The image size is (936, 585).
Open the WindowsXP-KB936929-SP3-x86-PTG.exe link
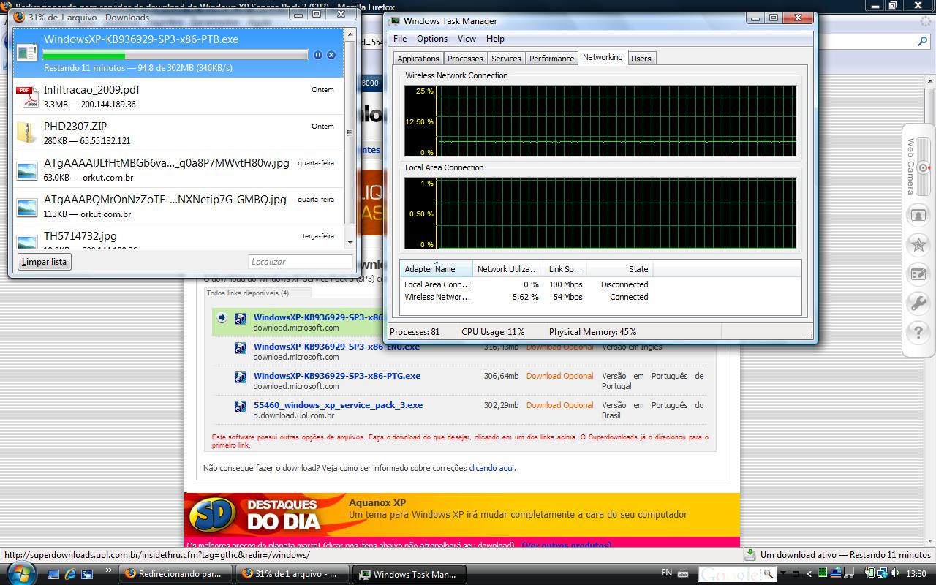click(337, 376)
